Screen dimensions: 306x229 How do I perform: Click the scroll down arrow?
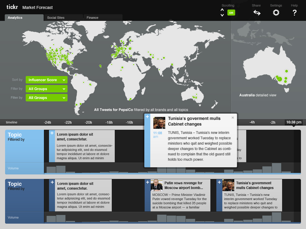tap(222, 15)
